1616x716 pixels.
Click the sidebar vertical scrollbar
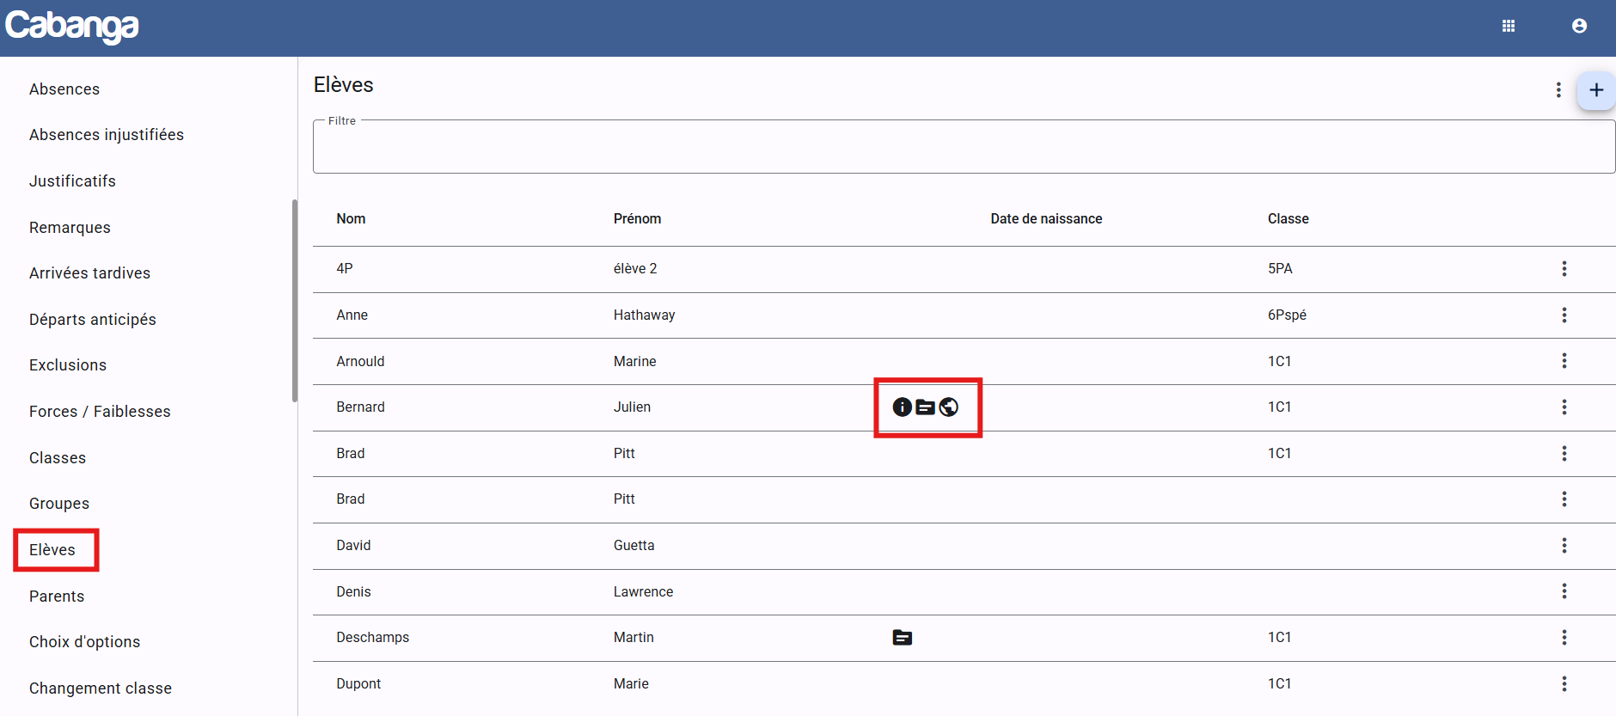click(295, 301)
